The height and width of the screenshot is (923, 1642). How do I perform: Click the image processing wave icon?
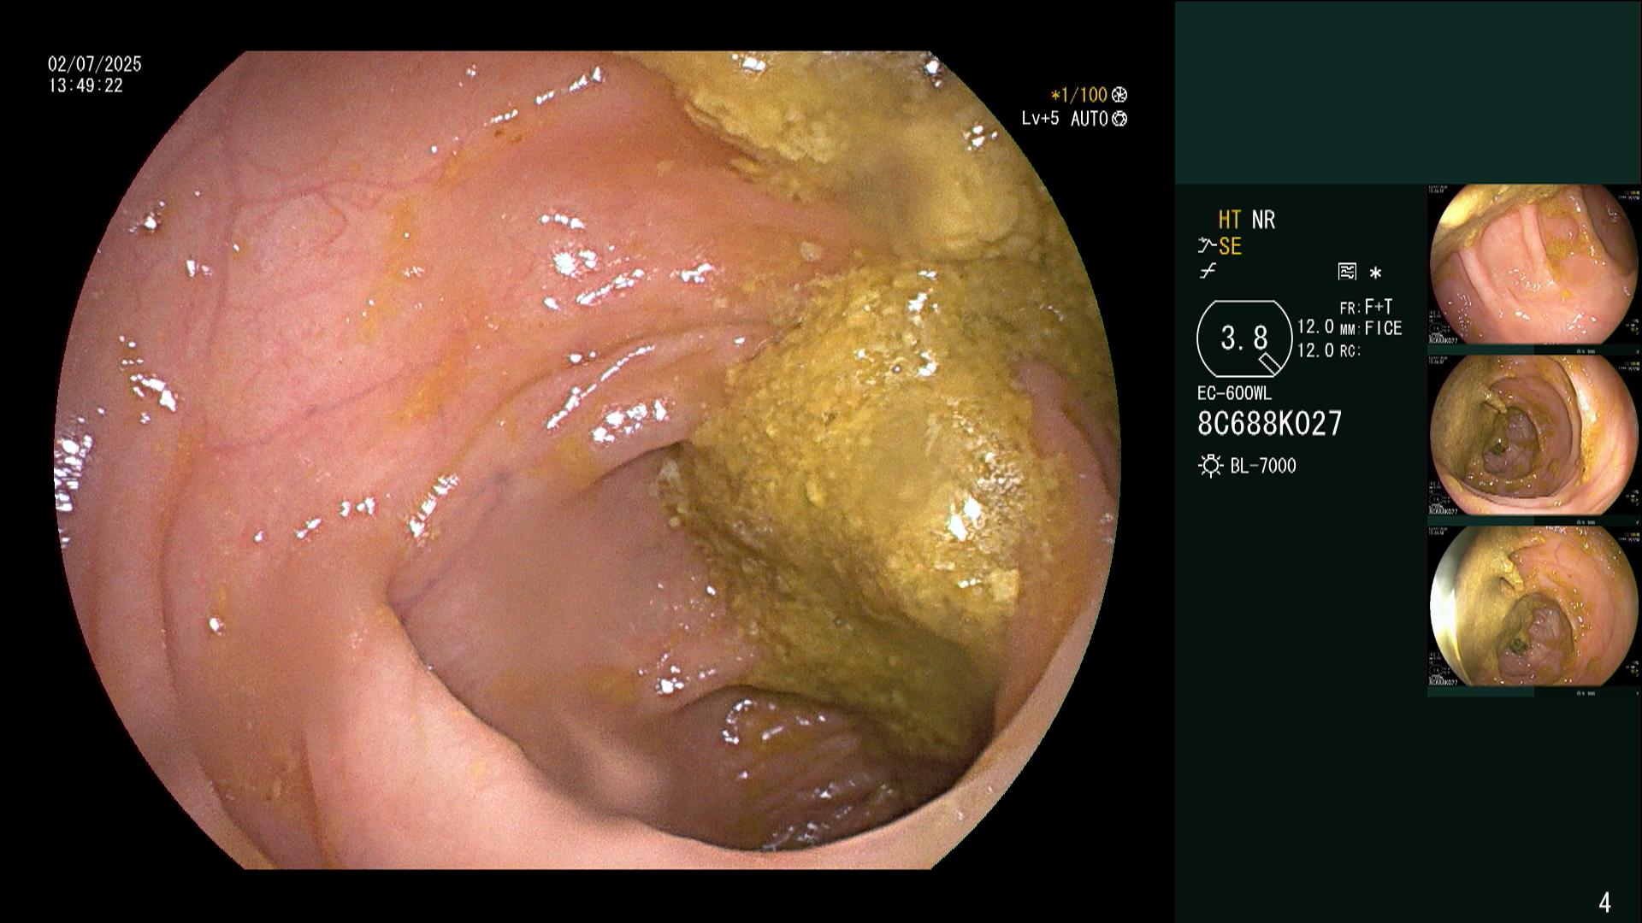(1347, 272)
